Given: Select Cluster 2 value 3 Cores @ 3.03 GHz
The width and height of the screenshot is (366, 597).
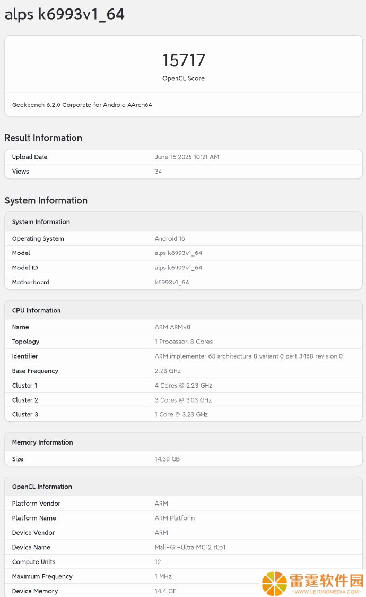Looking at the screenshot, I should (183, 400).
